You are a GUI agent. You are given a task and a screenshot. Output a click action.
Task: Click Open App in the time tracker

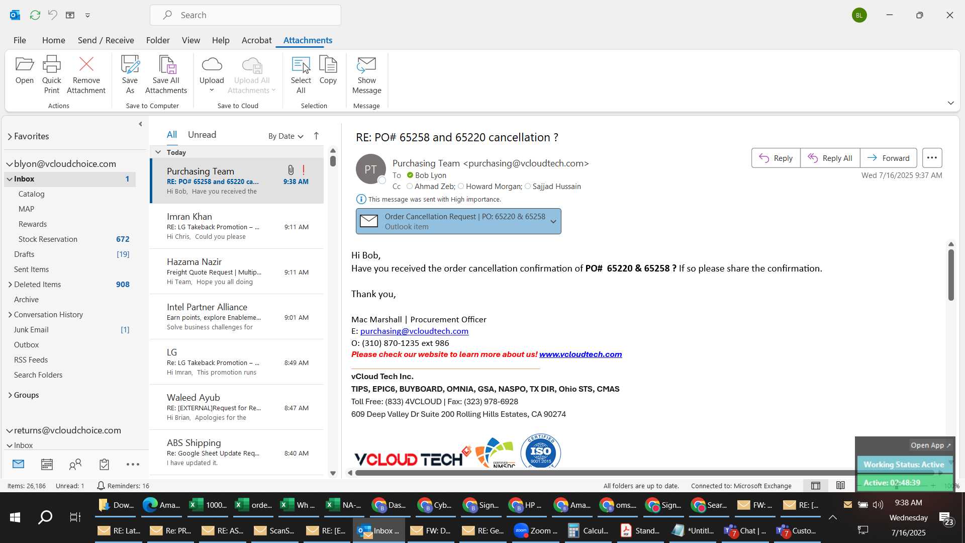pyautogui.click(x=930, y=445)
